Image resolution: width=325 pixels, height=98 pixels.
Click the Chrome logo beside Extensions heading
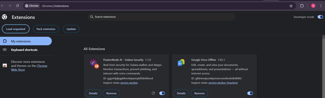pos(4,17)
